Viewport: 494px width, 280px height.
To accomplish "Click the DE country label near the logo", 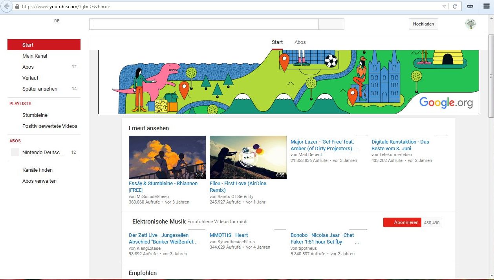I will point(57,21).
